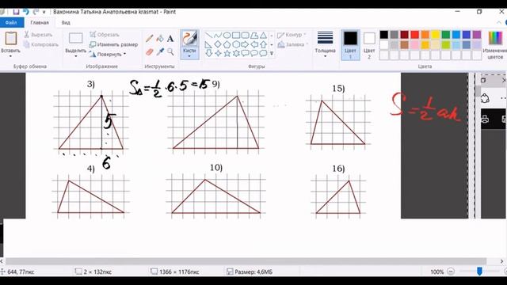Activate Цвет 2 background color
The image size is (507, 285).
point(369,44)
